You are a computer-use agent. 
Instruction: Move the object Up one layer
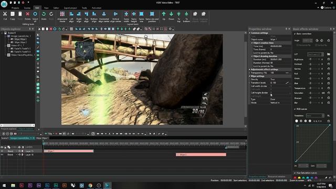click(x=164, y=16)
